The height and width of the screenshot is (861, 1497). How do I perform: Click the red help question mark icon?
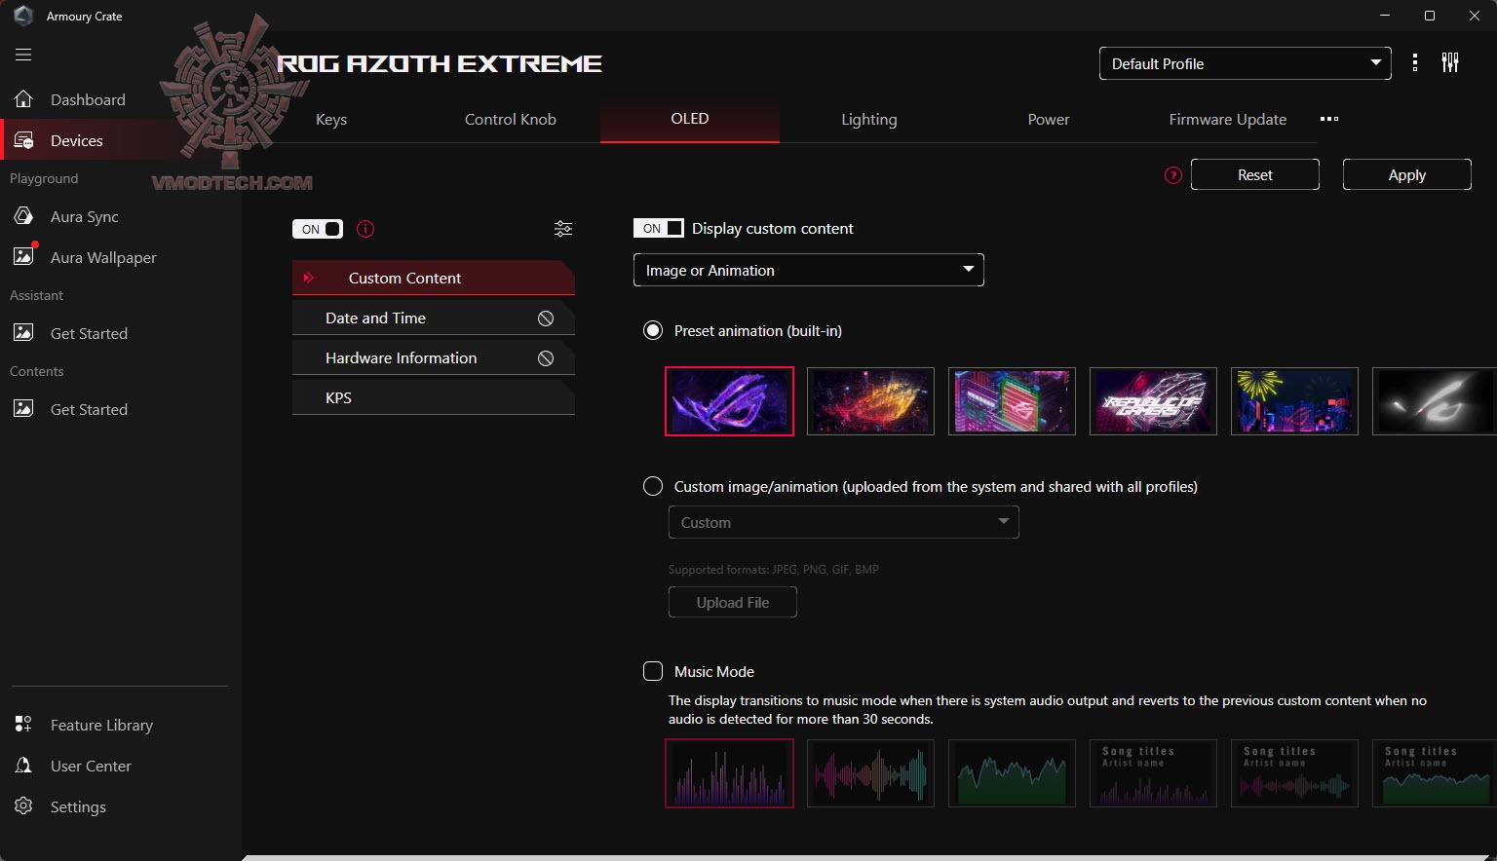point(1173,175)
